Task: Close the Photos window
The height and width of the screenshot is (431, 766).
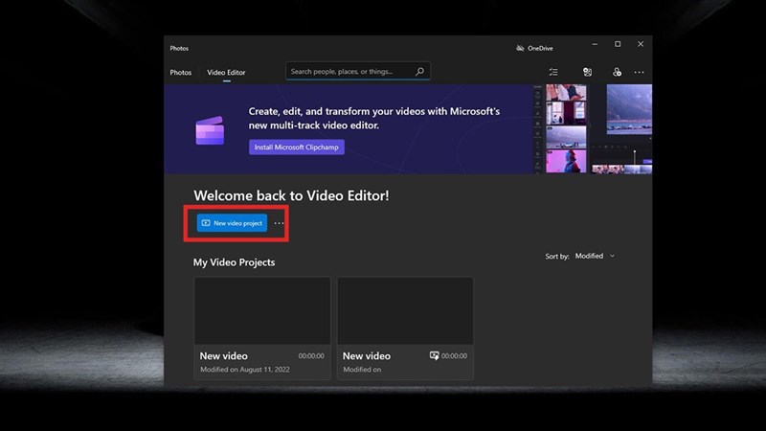Action: (x=641, y=44)
